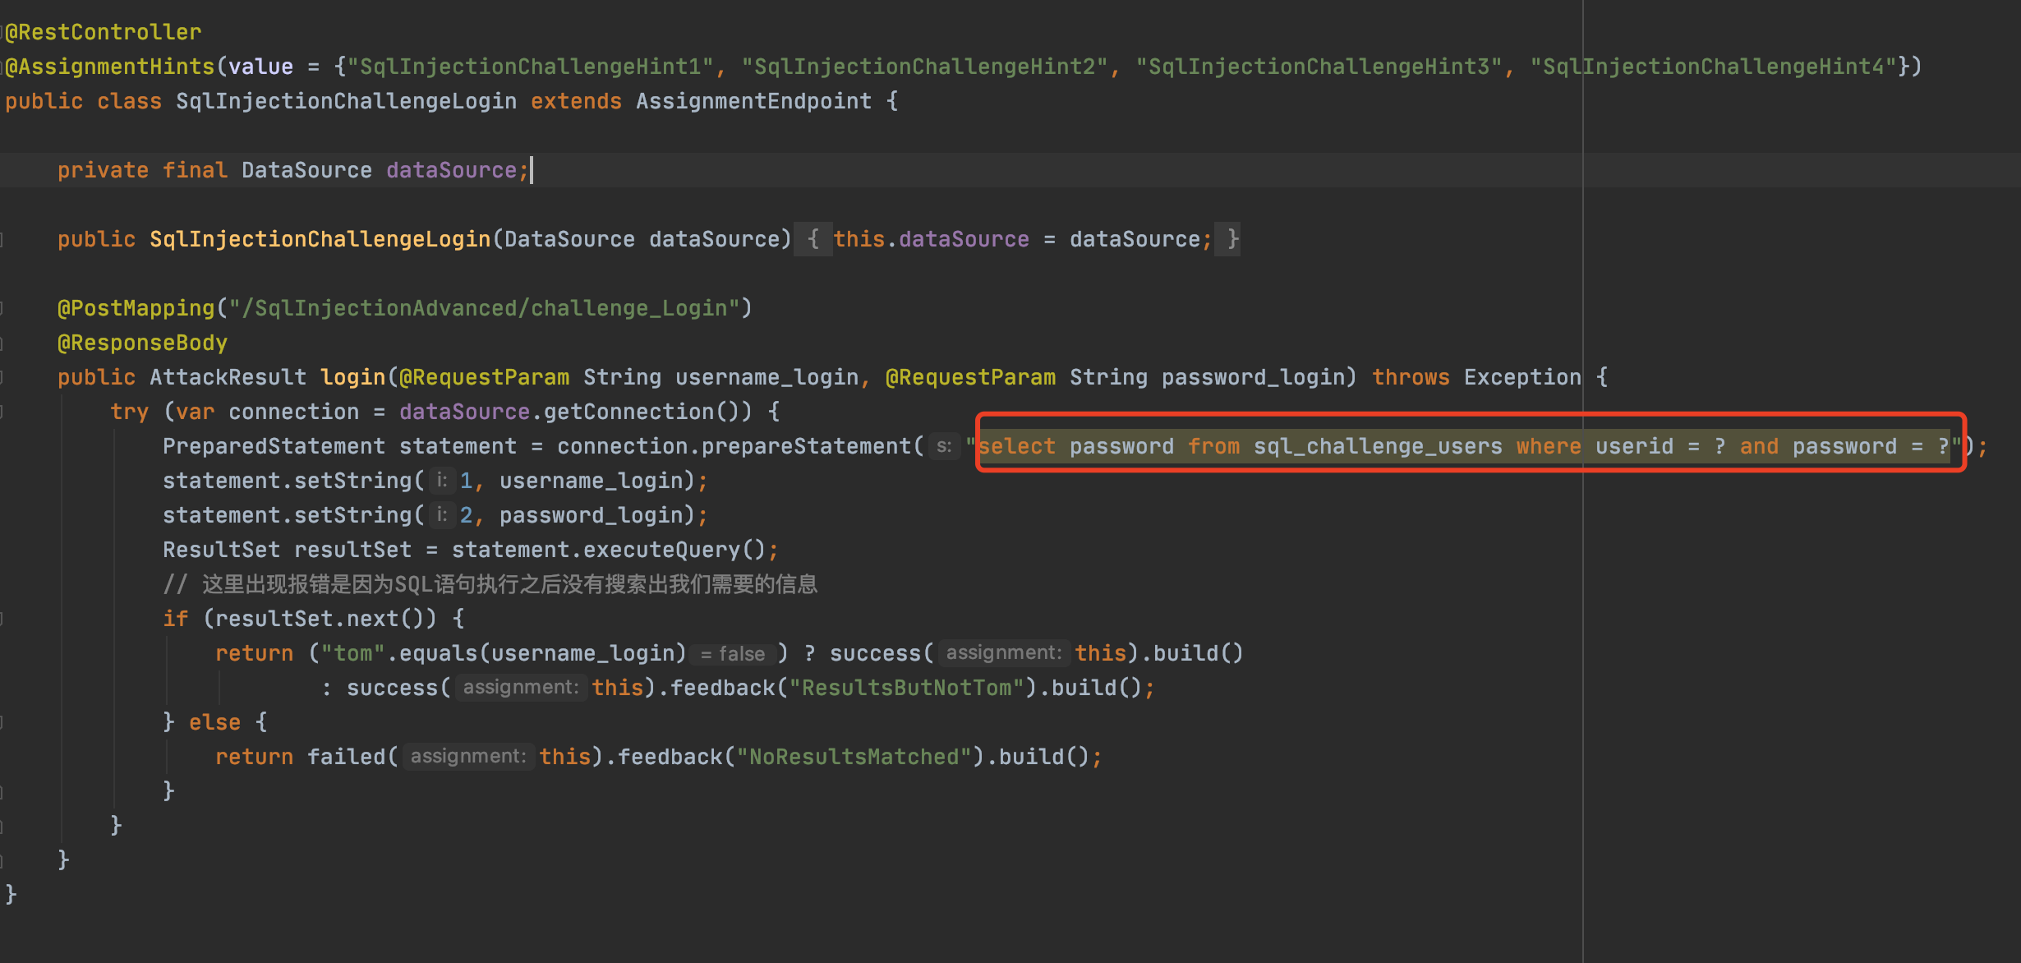The image size is (2021, 963).
Task: Click the 'i:' hint before index 2
Action: [x=442, y=515]
